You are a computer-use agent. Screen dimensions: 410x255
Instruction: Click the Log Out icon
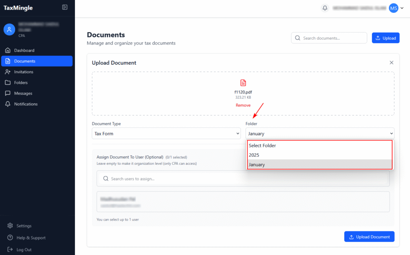point(10,249)
